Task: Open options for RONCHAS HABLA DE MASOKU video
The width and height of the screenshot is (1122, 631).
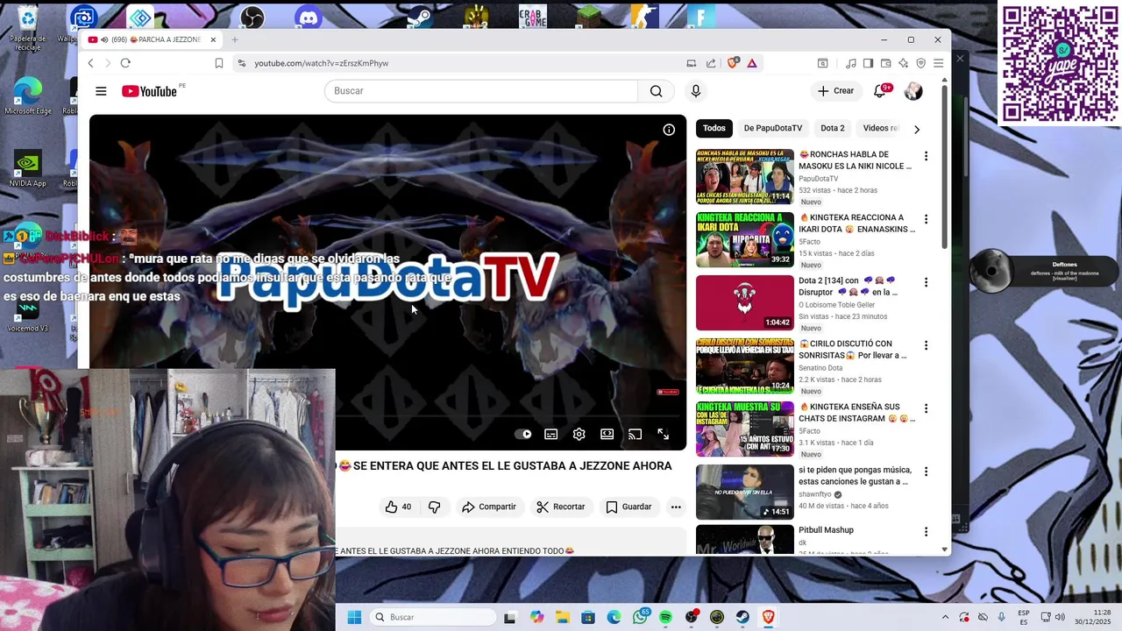Action: (x=926, y=156)
